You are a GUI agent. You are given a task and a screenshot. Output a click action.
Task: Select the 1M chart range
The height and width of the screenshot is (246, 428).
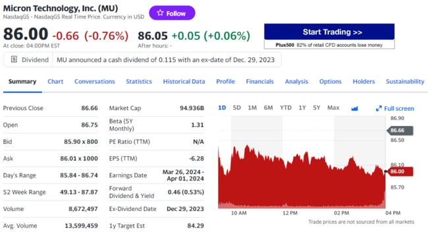pyautogui.click(x=252, y=108)
